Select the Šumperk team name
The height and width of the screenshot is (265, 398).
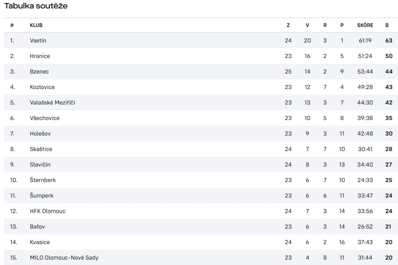pyautogui.click(x=42, y=195)
